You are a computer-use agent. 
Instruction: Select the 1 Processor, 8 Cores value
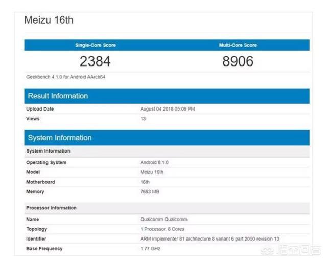[162, 229]
